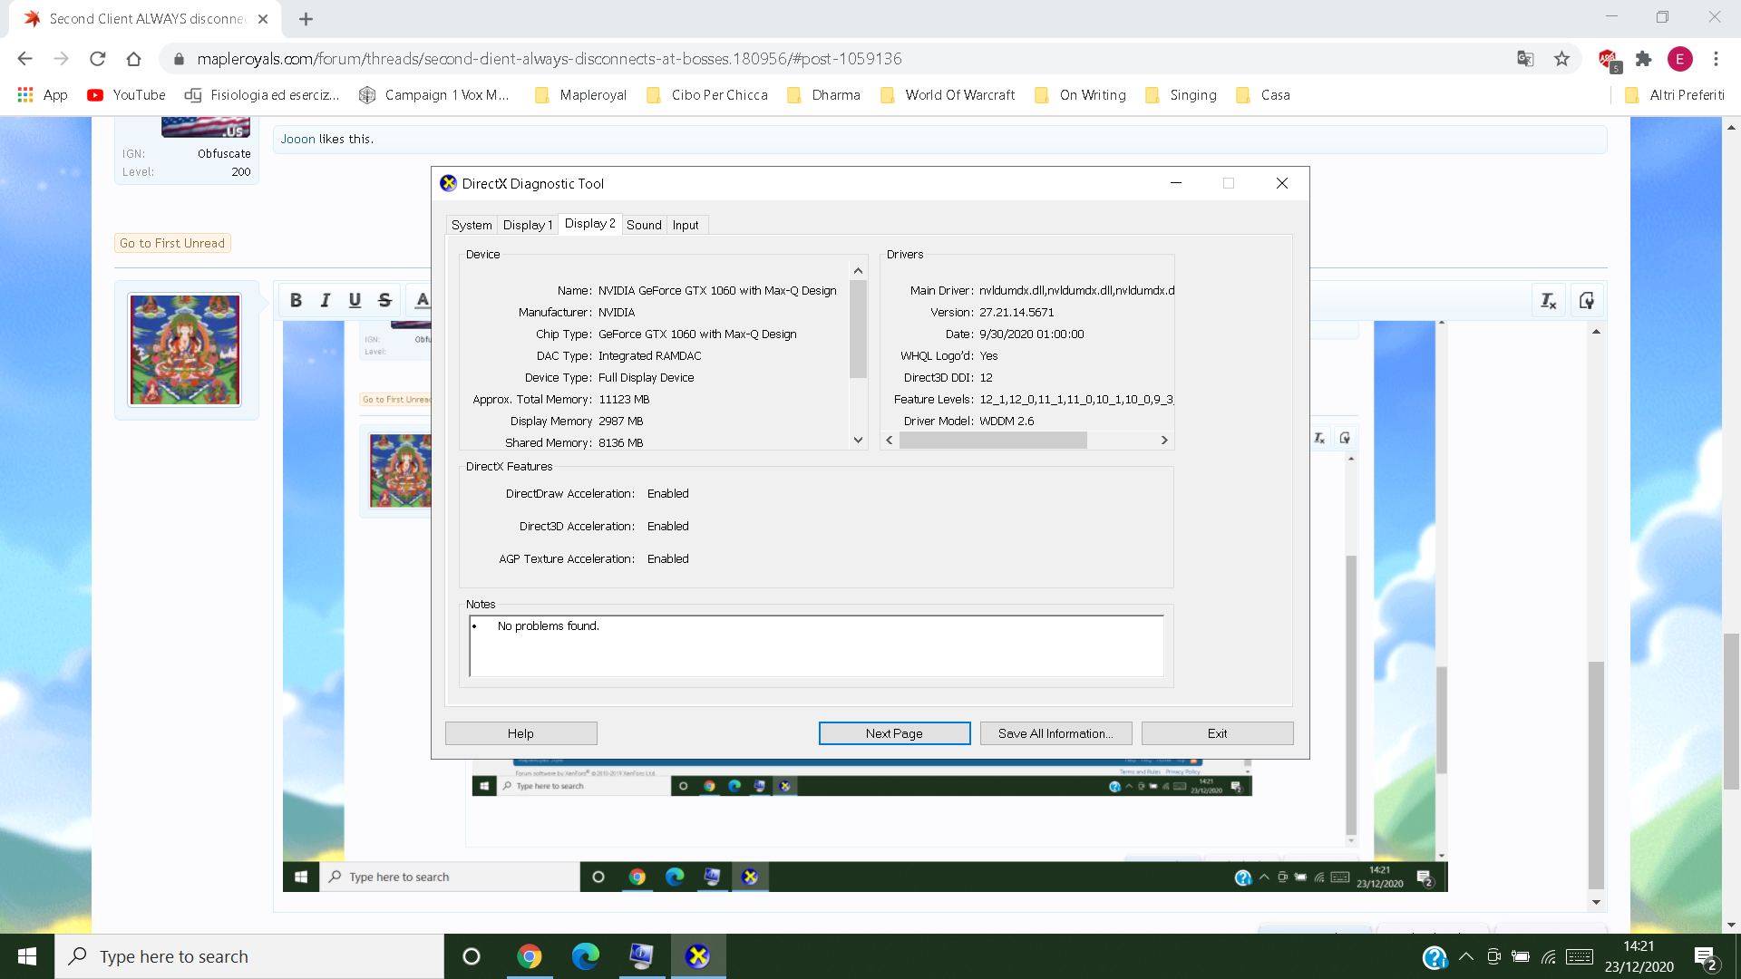Image resolution: width=1741 pixels, height=979 pixels.
Task: Click the Device list scroll down arrow
Action: 858,440
